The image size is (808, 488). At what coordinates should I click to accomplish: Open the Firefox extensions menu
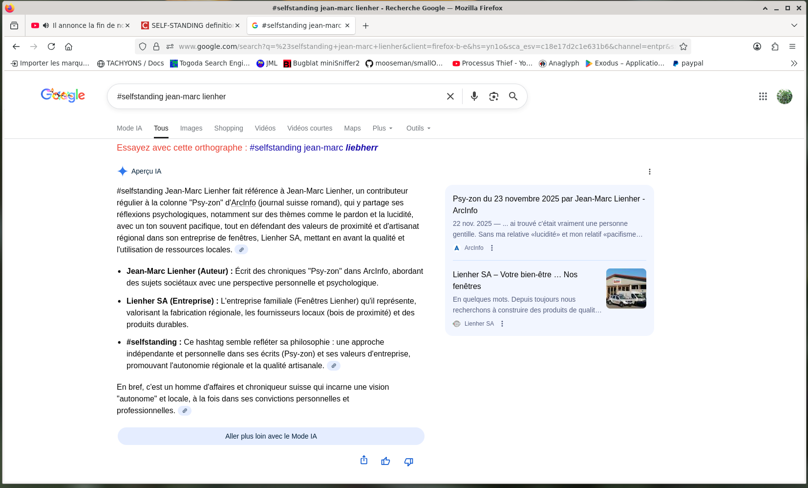(x=775, y=46)
